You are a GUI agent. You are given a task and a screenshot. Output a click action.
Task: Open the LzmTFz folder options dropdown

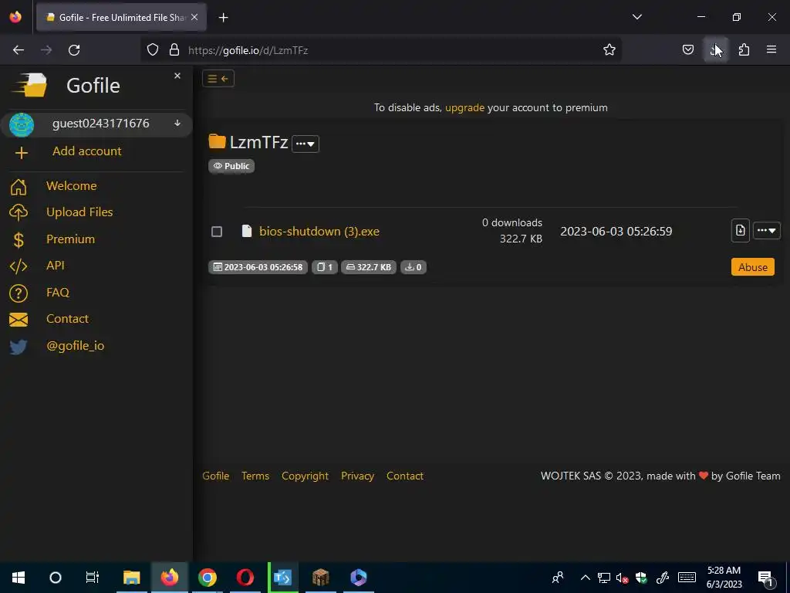(x=306, y=144)
